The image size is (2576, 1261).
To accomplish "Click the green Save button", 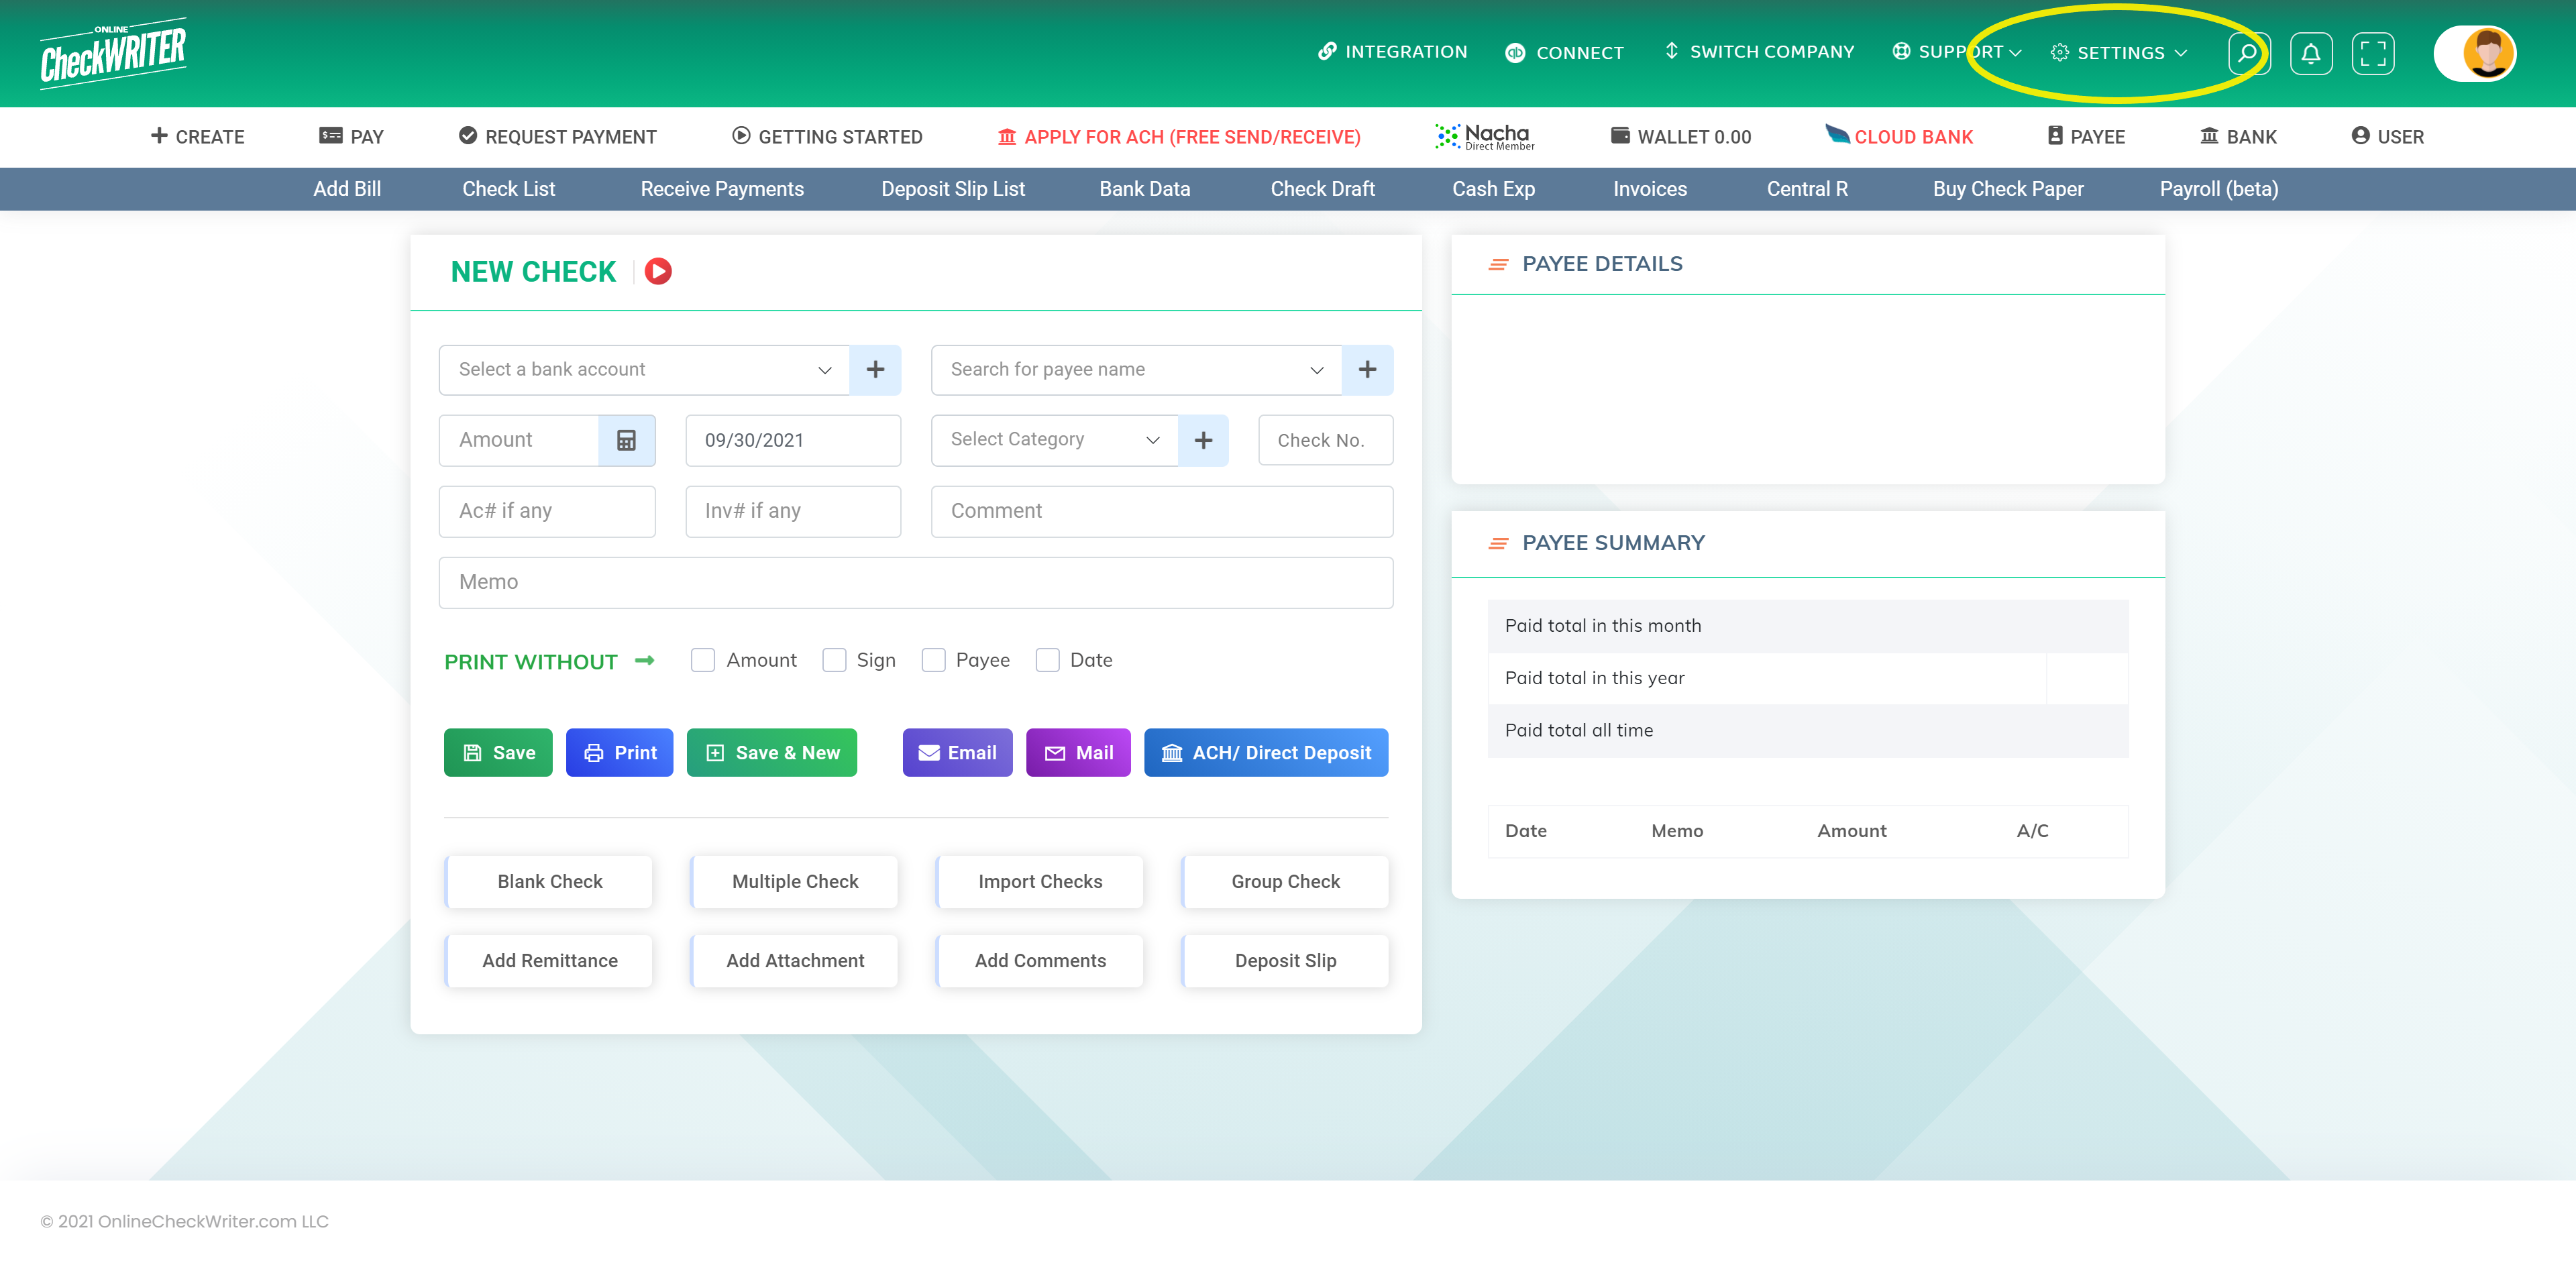I will [x=498, y=752].
